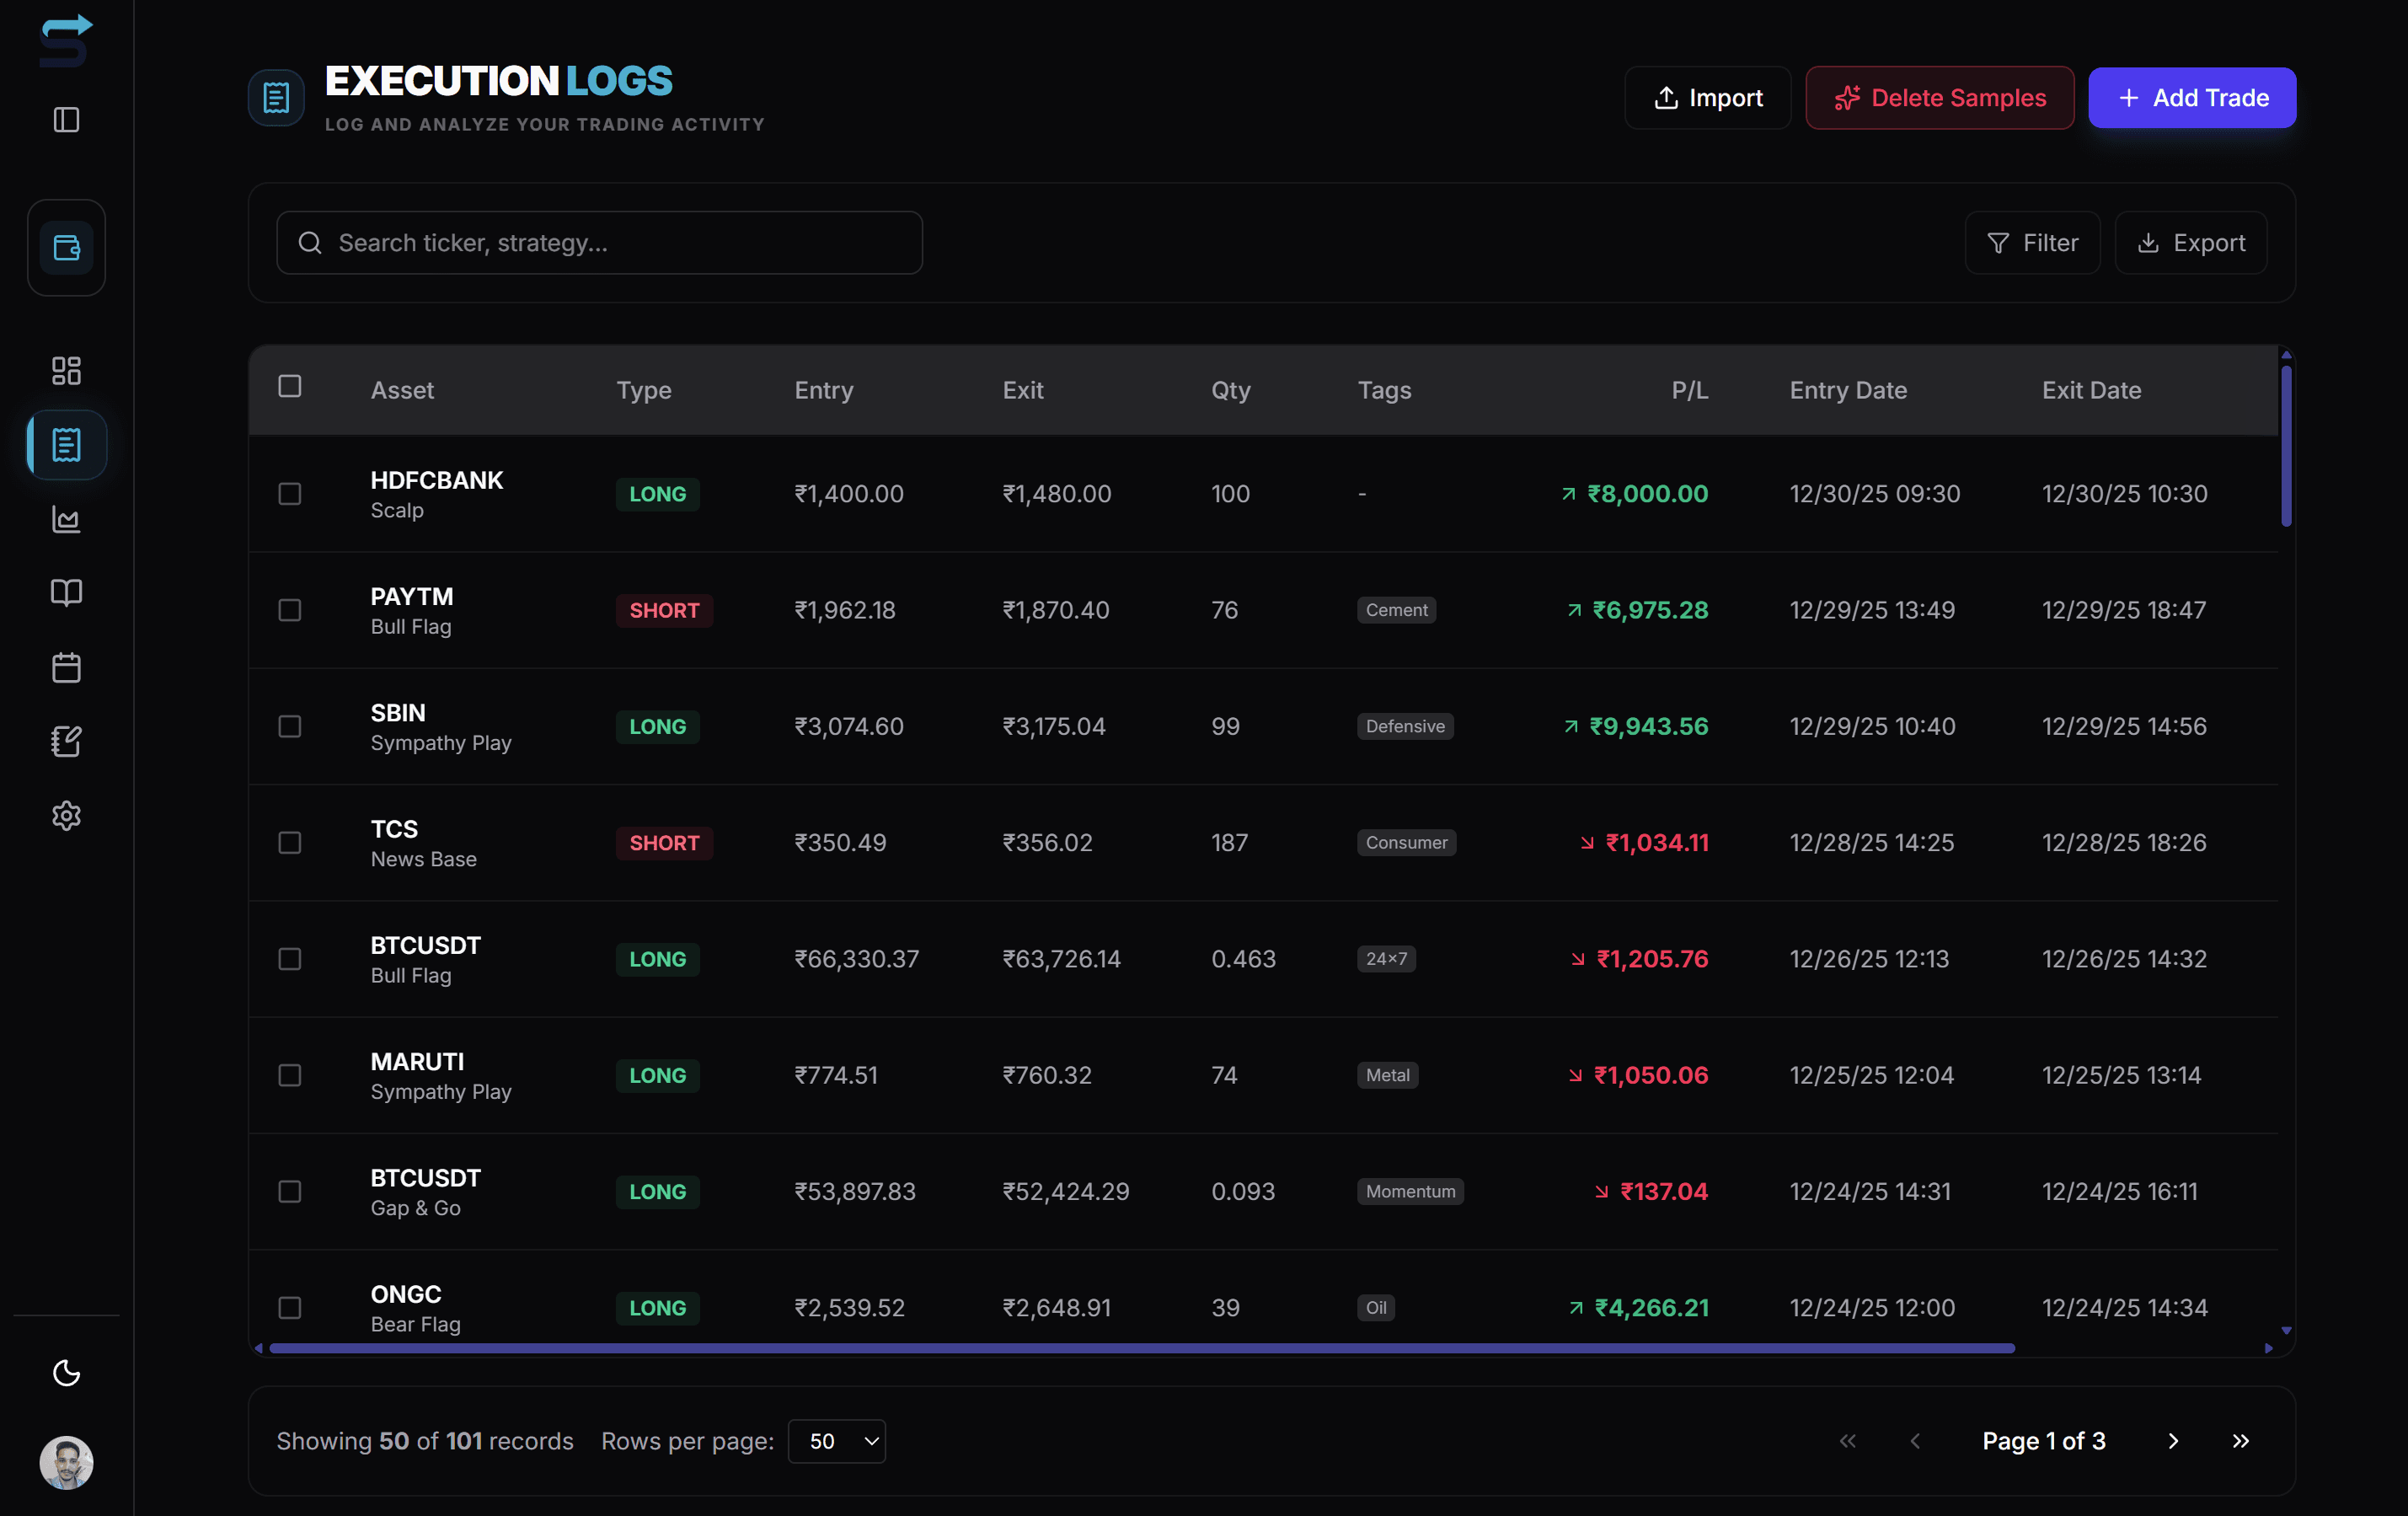Select the checkbox for the PAYTM trade

click(x=290, y=610)
